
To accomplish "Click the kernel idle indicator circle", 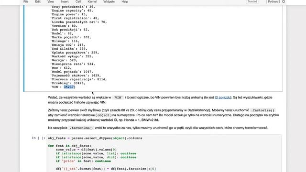I will pos(284,1).
